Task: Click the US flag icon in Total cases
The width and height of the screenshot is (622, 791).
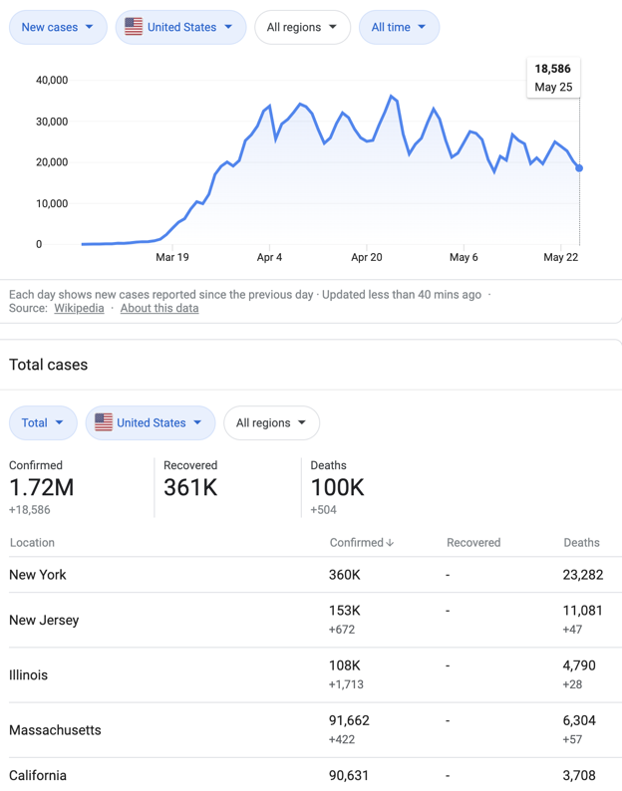Action: [x=104, y=422]
